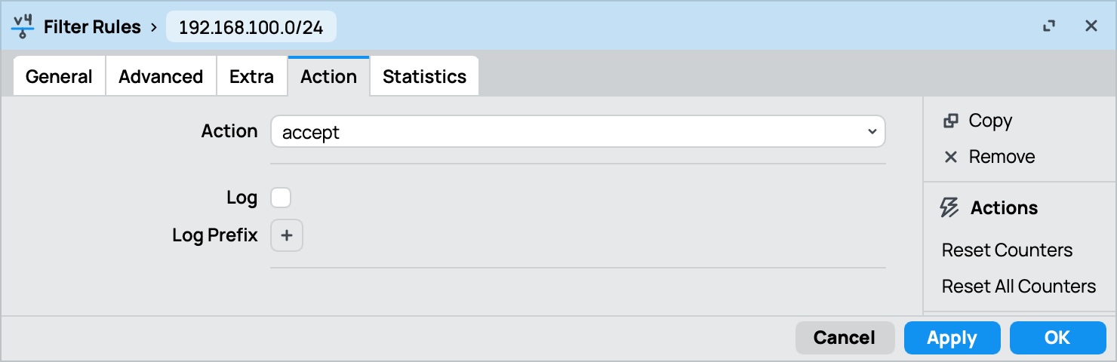Go to the Statistics tab
1117x362 pixels.
pyautogui.click(x=424, y=76)
